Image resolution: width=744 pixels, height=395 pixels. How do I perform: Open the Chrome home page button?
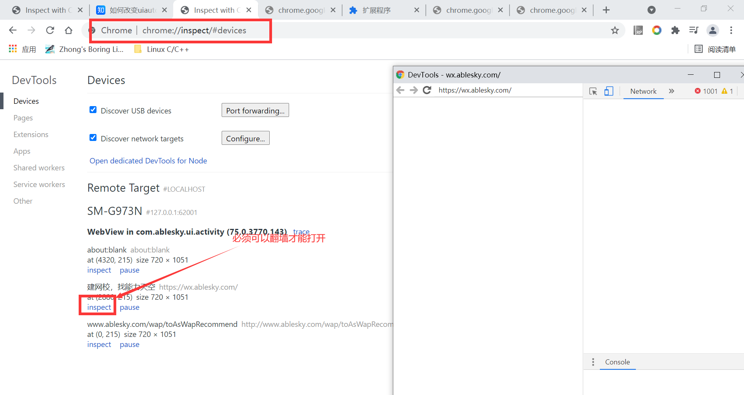click(x=69, y=30)
